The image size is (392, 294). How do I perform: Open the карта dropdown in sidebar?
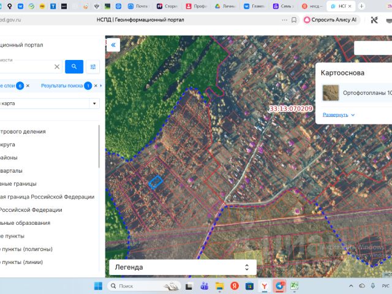[94, 104]
